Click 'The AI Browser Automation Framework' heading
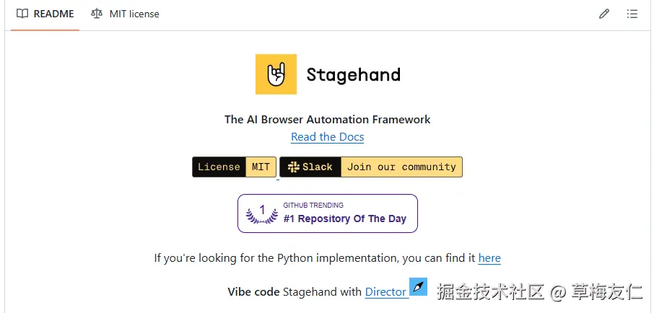The image size is (654, 313). click(x=327, y=120)
